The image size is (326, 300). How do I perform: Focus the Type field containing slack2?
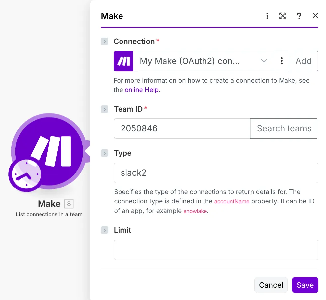point(216,173)
